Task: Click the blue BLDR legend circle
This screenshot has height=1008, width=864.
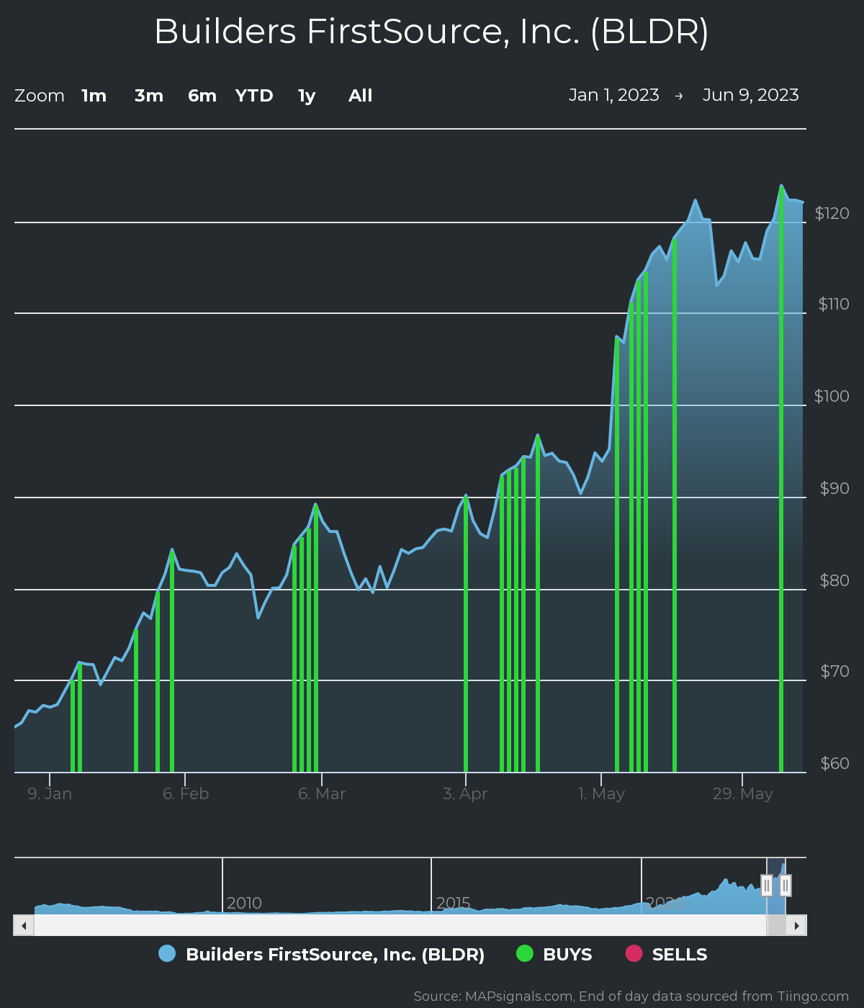Action: tap(167, 953)
